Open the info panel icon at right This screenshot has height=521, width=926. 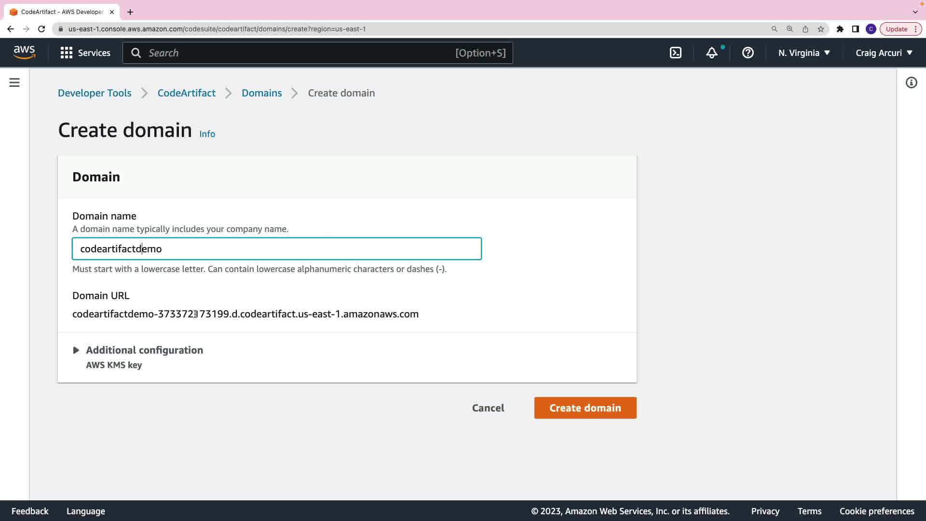point(911,83)
